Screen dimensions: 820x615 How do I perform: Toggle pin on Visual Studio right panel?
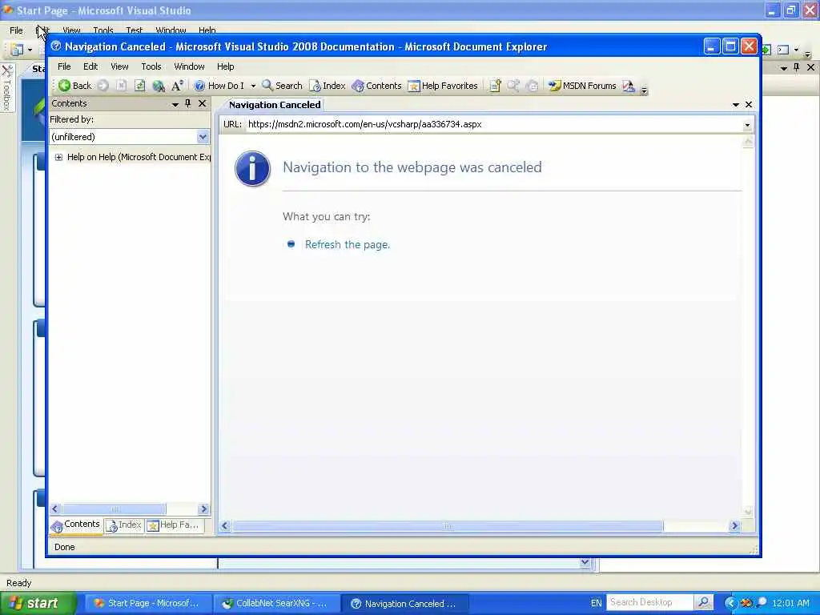click(797, 67)
